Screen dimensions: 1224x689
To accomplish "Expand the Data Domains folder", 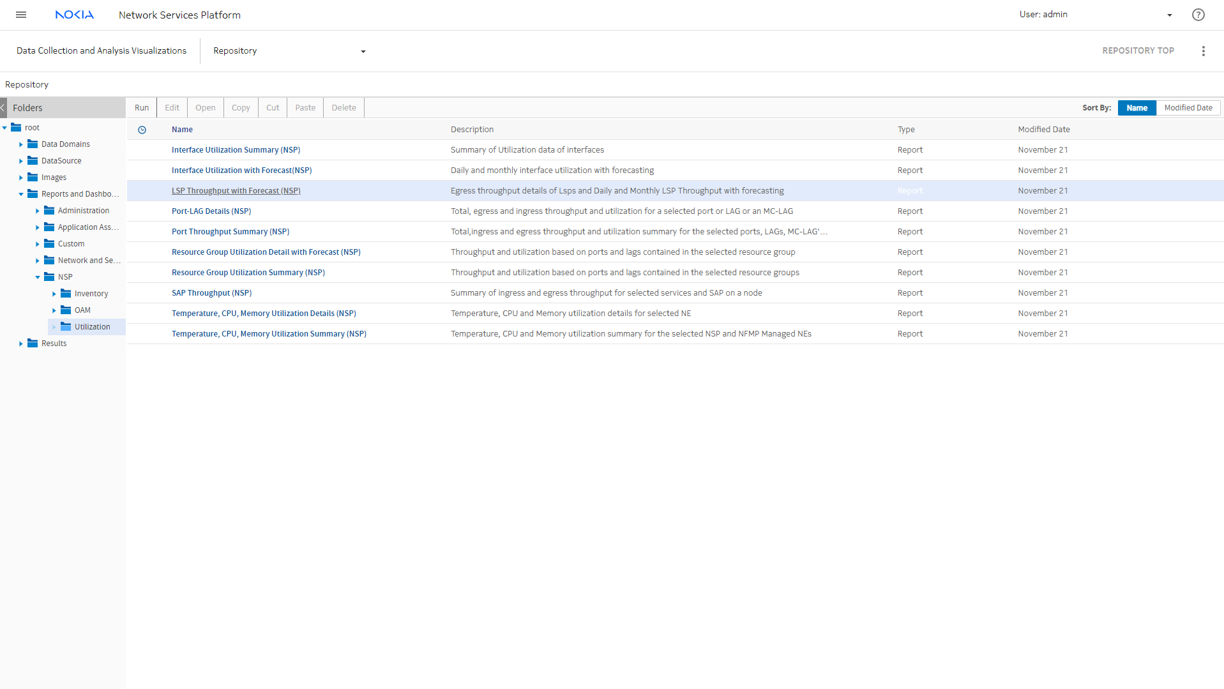I will 21,144.
